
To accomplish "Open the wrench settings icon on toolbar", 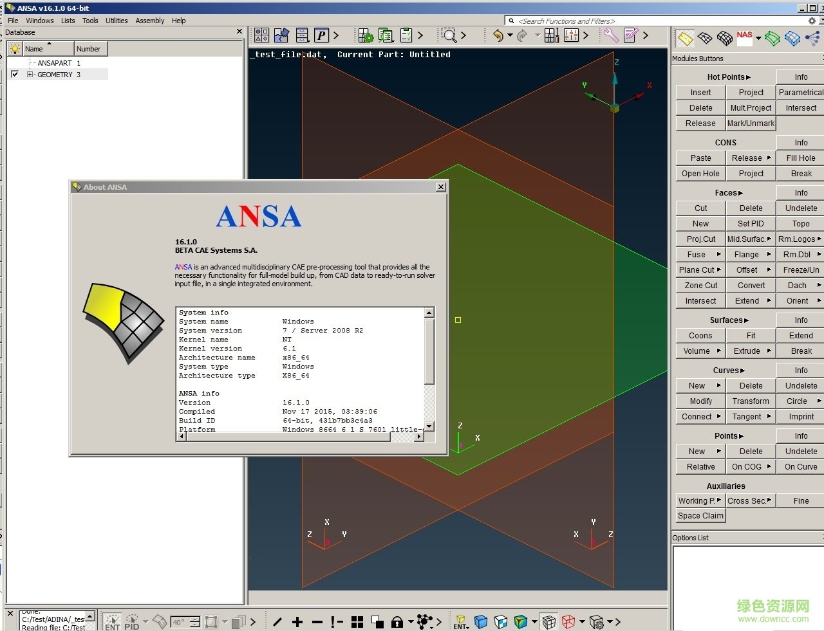I will click(610, 35).
